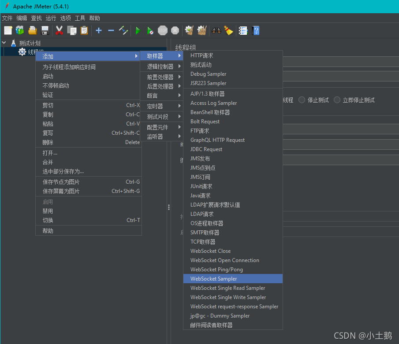Click 禁用 in context menu
The width and height of the screenshot is (399, 344).
[89, 211]
